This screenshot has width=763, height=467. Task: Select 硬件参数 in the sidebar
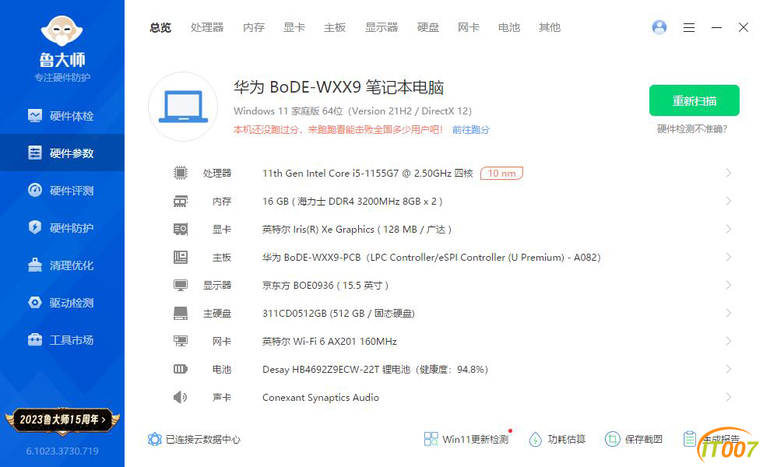[x=62, y=153]
